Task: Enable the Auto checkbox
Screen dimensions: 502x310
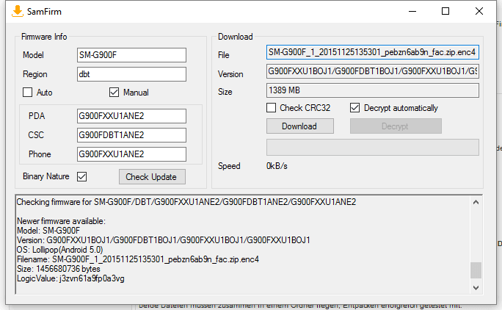Action: [x=28, y=93]
